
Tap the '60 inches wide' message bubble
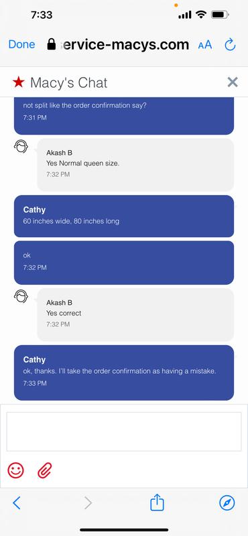[124, 216]
